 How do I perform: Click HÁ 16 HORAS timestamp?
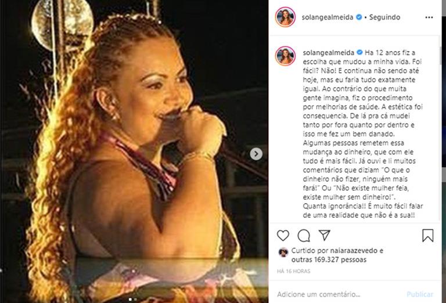(x=293, y=272)
